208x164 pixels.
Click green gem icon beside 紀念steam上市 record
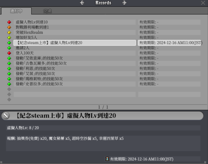coord(9,43)
